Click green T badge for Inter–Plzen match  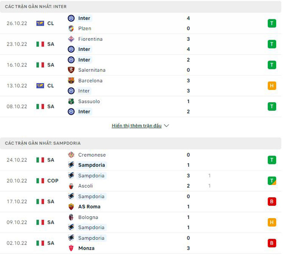pos(272,23)
